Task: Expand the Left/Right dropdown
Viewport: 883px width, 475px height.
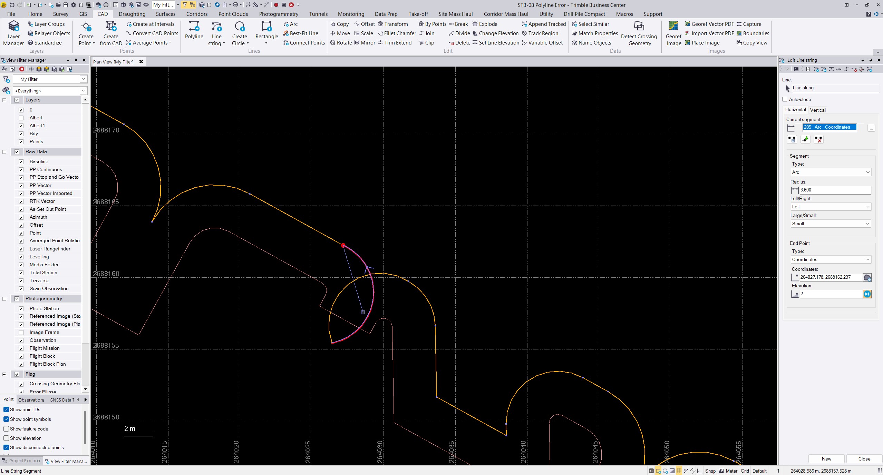Action: click(831, 207)
